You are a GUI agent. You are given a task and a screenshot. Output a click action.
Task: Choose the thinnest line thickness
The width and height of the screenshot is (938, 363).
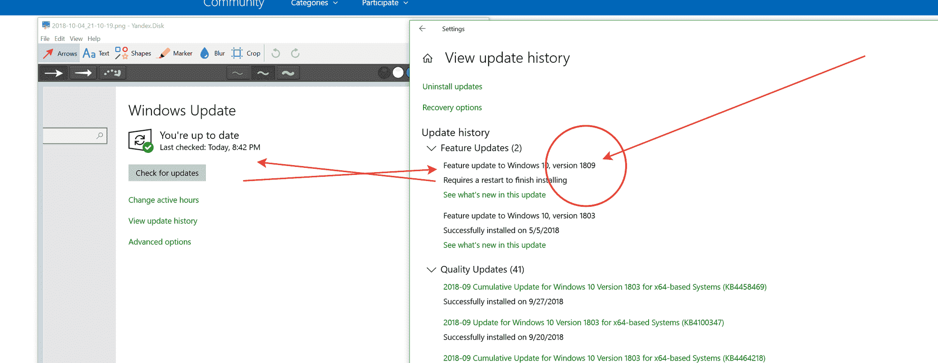(238, 73)
